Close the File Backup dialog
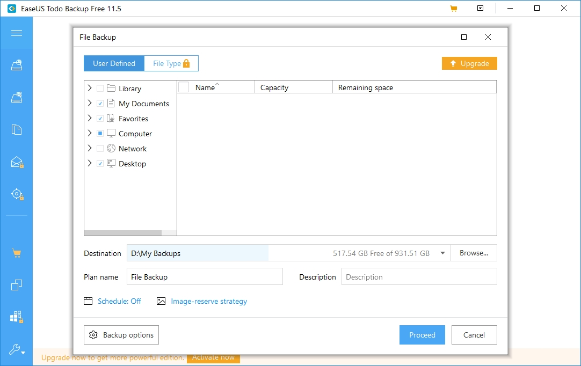 click(x=488, y=37)
